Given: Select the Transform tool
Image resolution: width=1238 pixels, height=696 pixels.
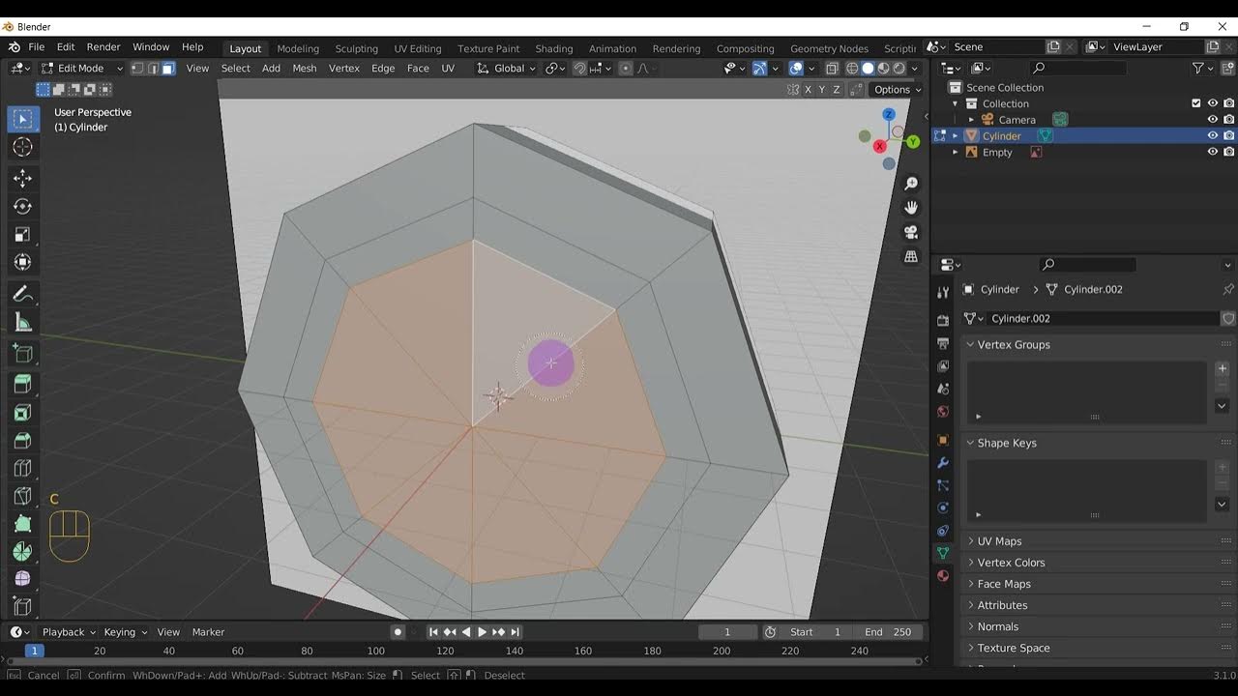Looking at the screenshot, I should [22, 262].
